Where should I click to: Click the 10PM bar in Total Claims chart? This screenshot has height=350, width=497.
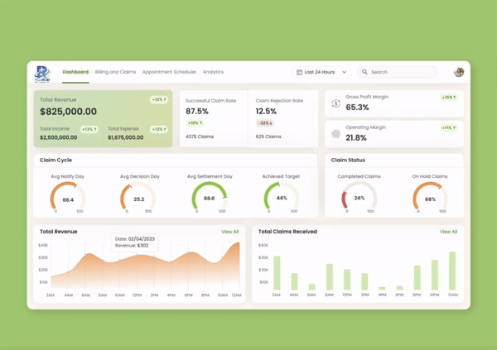tap(435, 275)
